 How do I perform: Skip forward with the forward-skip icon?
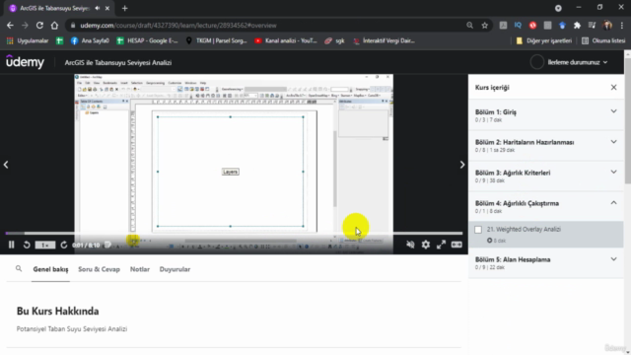tap(63, 245)
